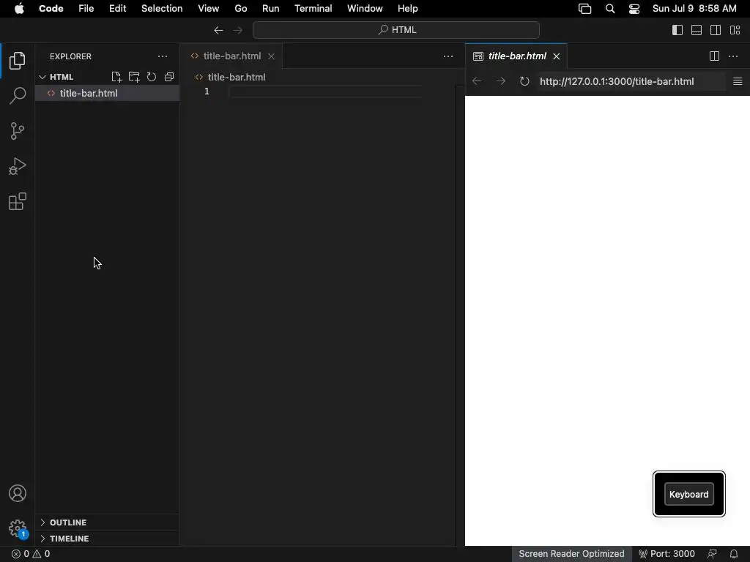This screenshot has width=750, height=562.
Task: Open the View menu
Action: click(209, 9)
